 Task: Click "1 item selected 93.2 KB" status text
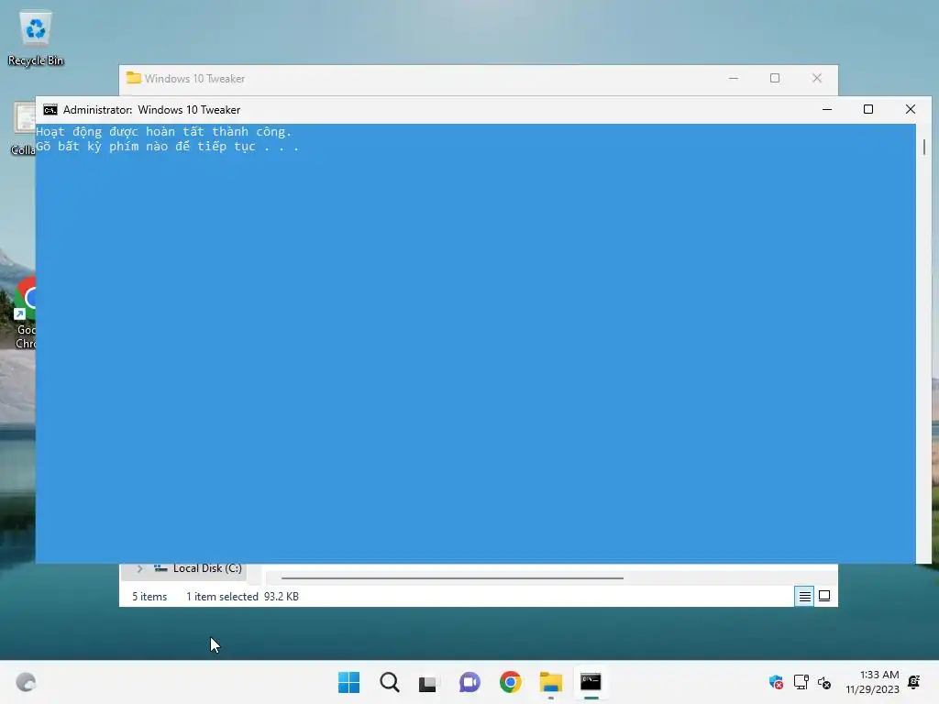tap(242, 597)
